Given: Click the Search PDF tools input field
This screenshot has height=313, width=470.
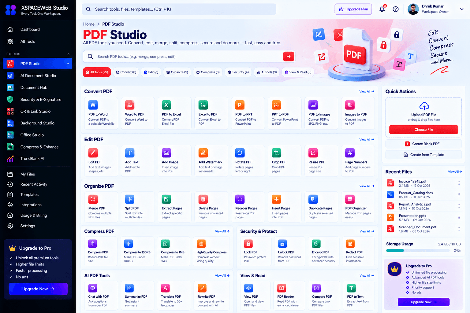Looking at the screenshot, I should [x=189, y=57].
